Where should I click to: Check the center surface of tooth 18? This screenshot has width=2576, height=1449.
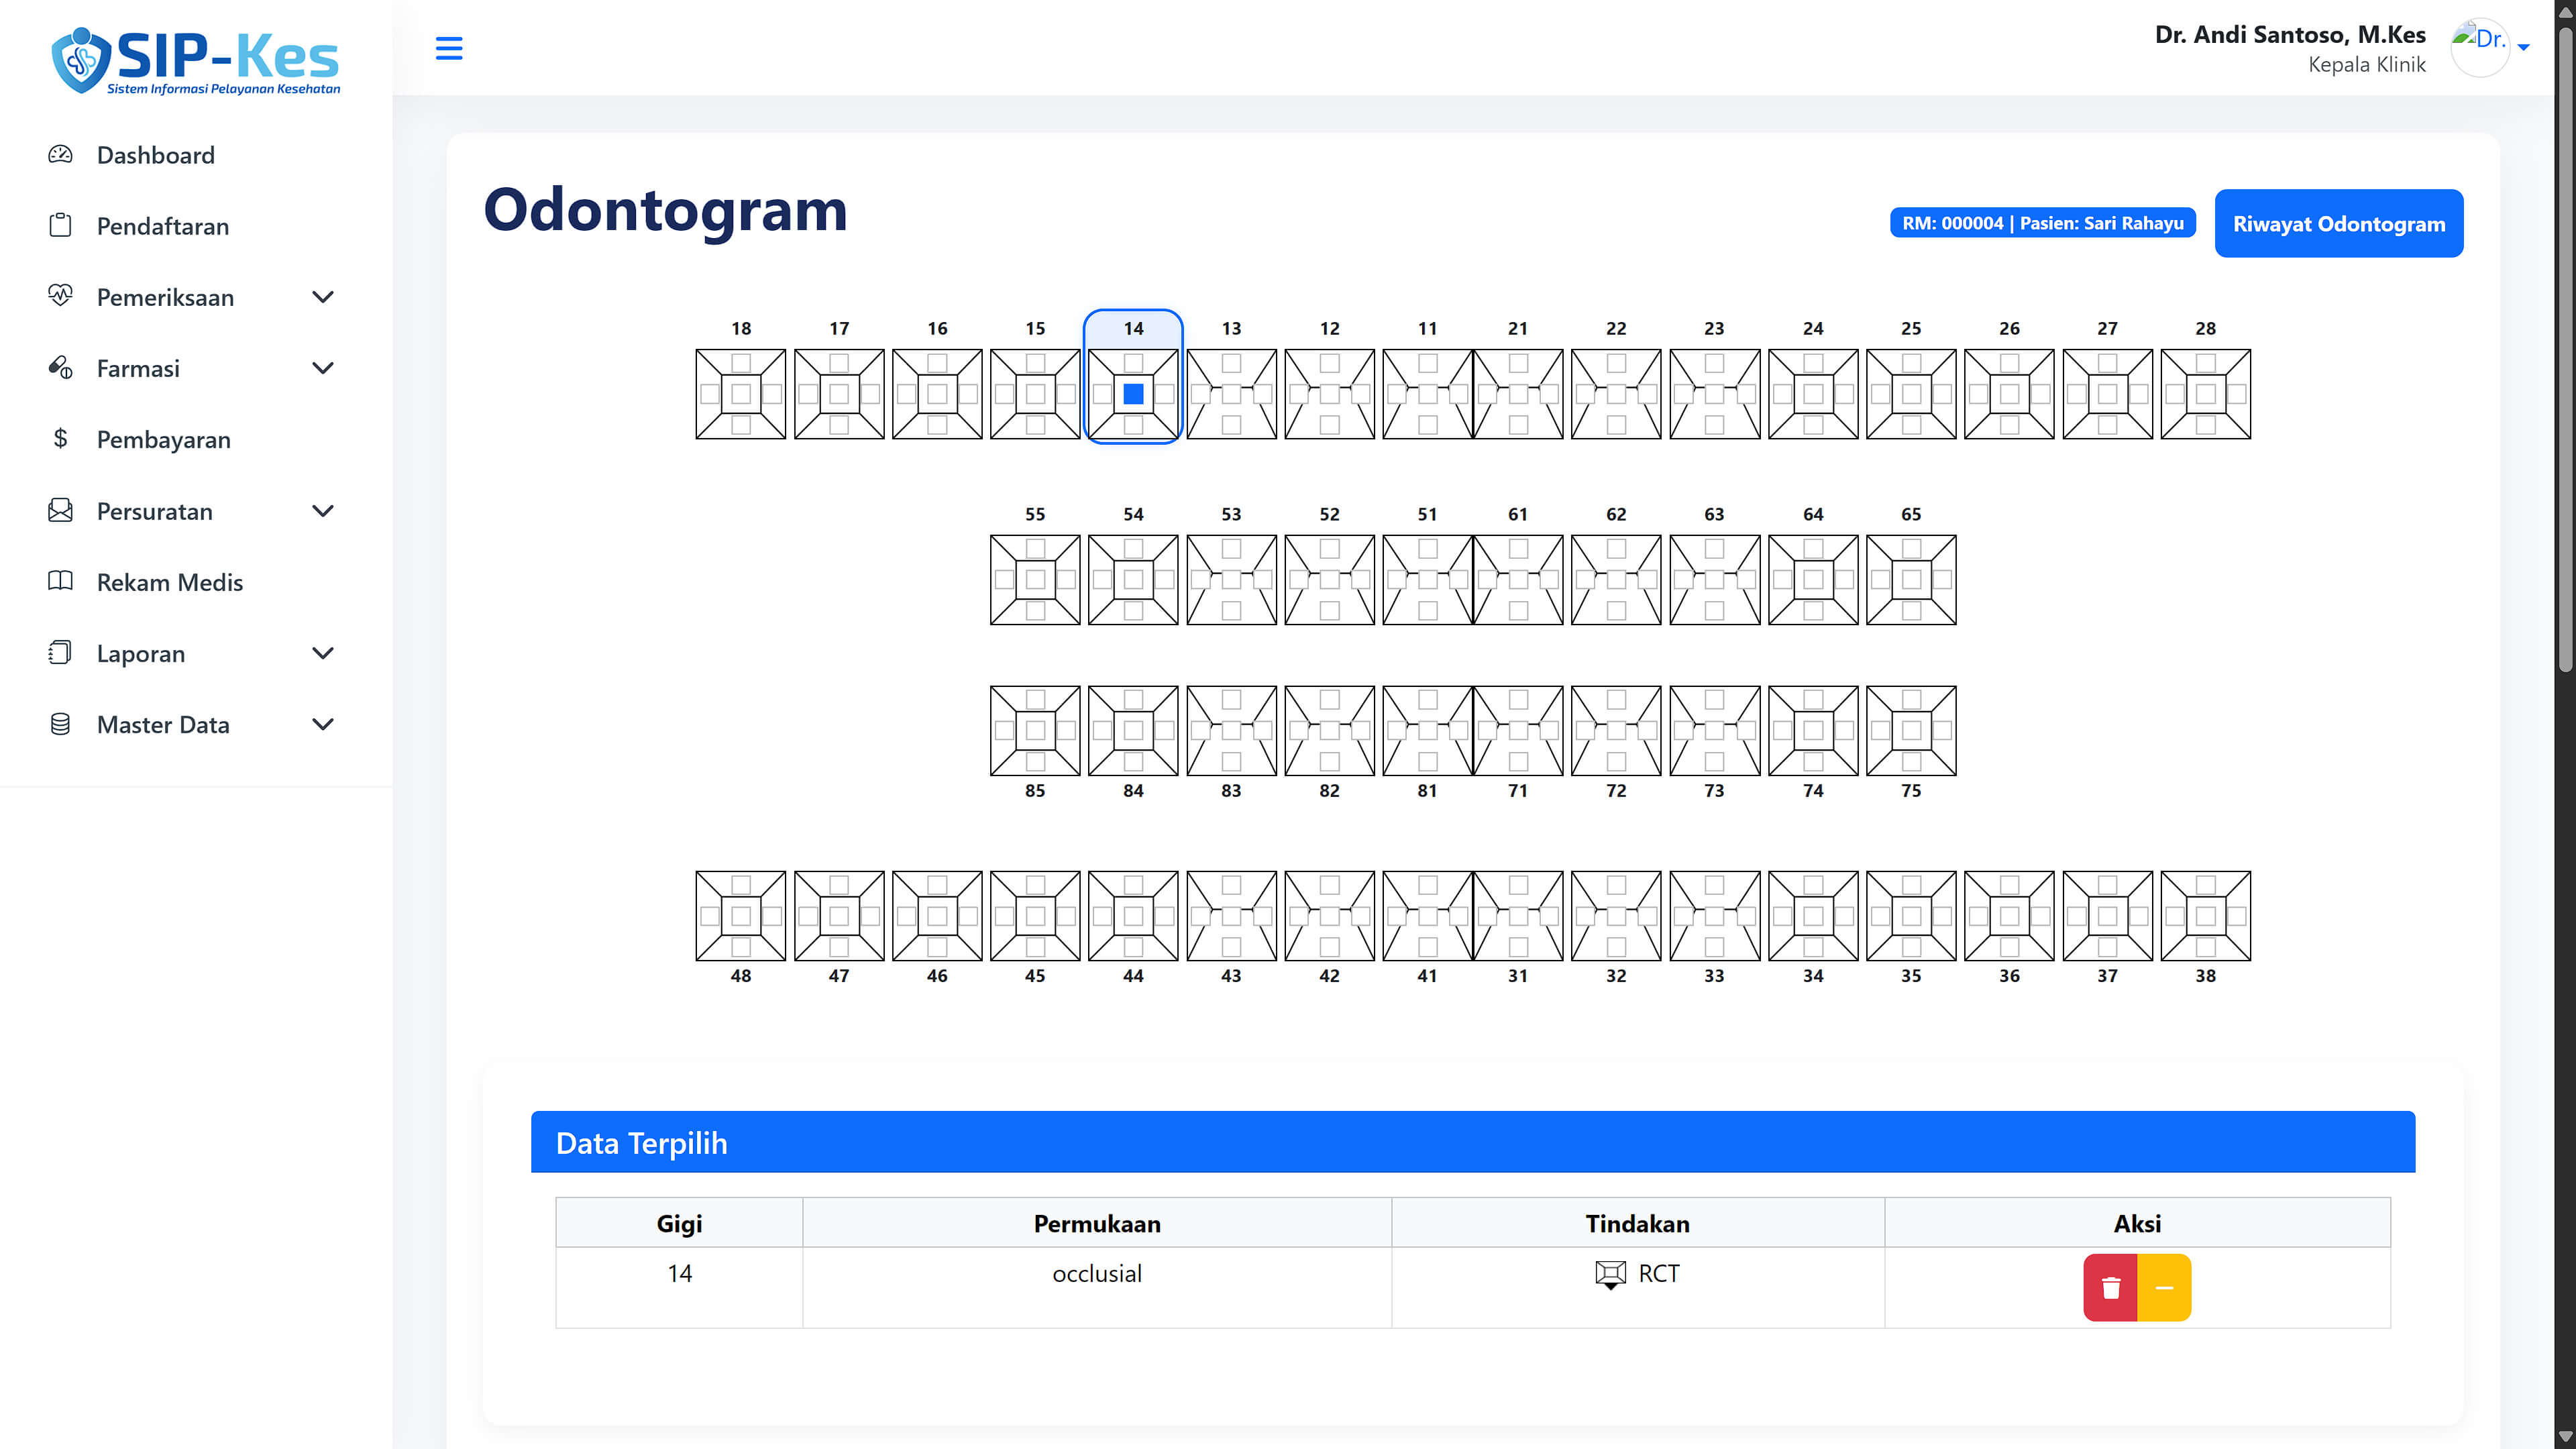click(741, 394)
